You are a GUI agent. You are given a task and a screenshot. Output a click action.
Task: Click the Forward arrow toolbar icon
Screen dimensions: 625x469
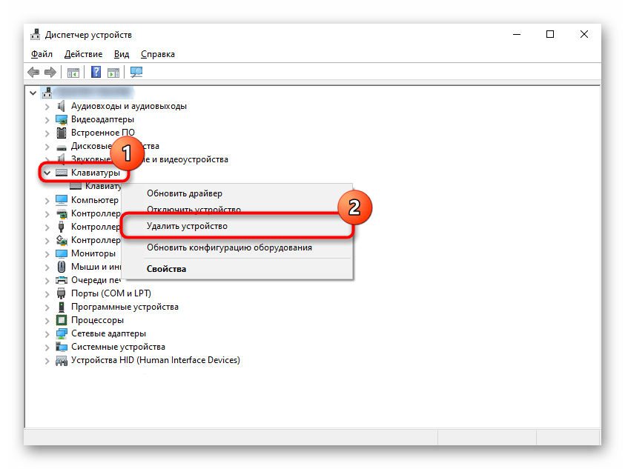(50, 72)
